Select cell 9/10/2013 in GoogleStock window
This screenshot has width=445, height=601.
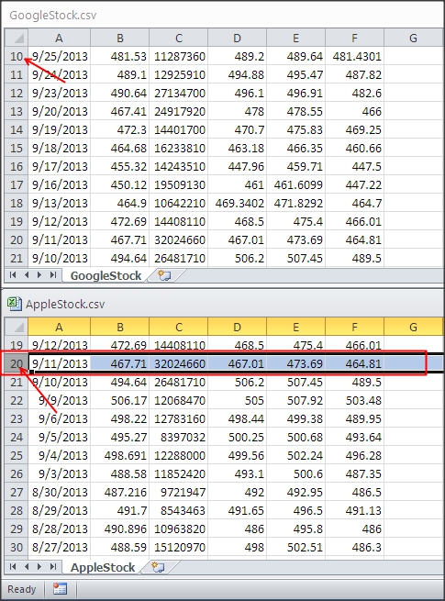pyautogui.click(x=60, y=258)
